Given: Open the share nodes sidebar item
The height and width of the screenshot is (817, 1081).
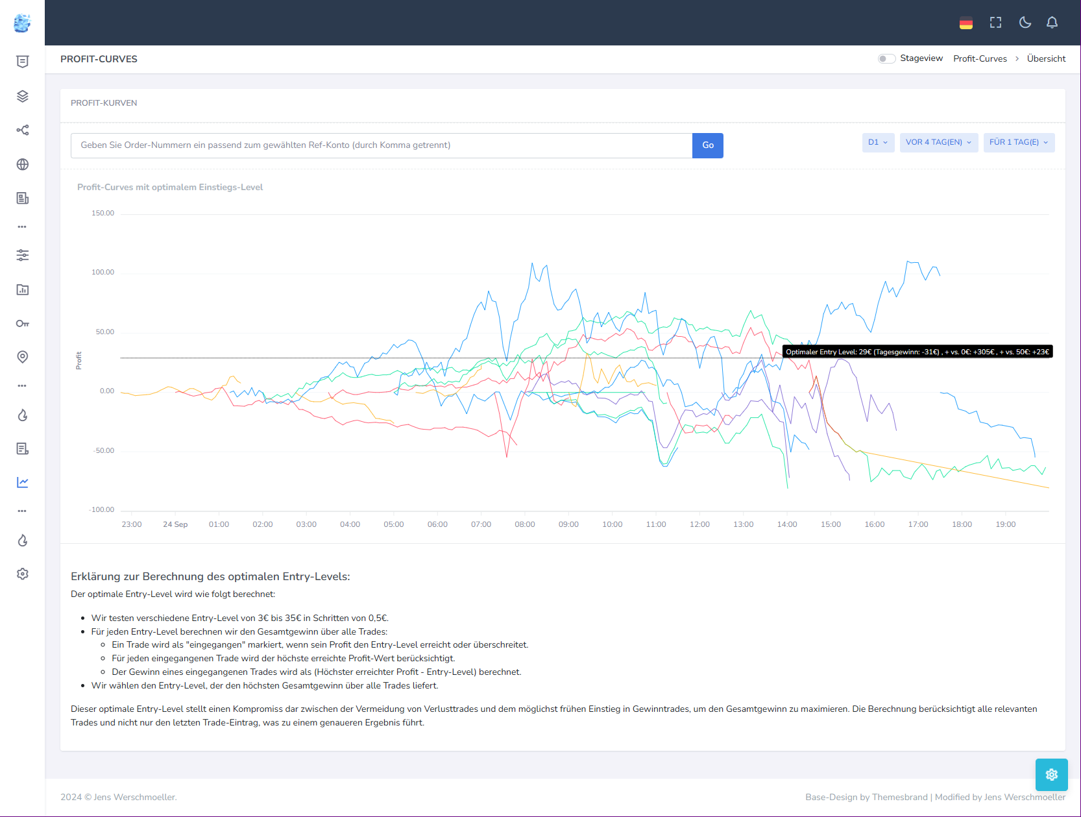Looking at the screenshot, I should click(23, 130).
